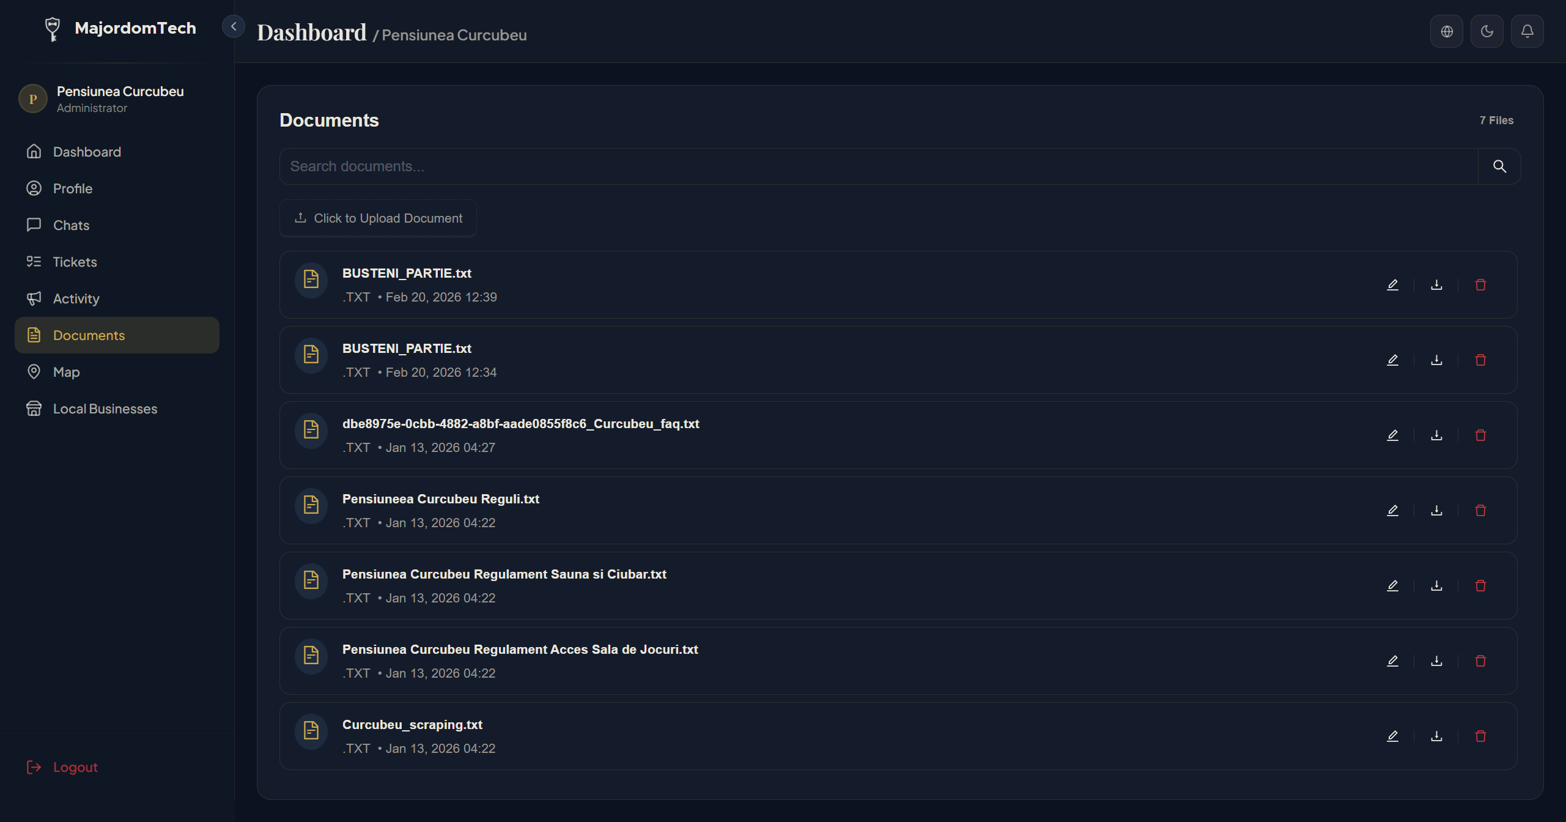Image resolution: width=1566 pixels, height=822 pixels.
Task: Download the Curcubeu faq document
Action: point(1436,434)
